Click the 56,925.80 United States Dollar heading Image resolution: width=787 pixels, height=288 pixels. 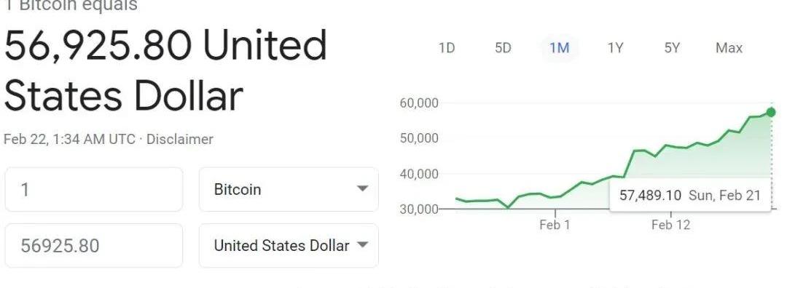point(165,70)
